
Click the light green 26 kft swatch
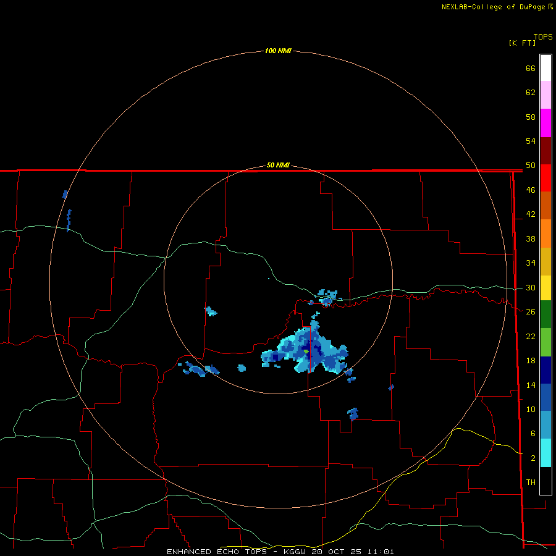tap(545, 342)
